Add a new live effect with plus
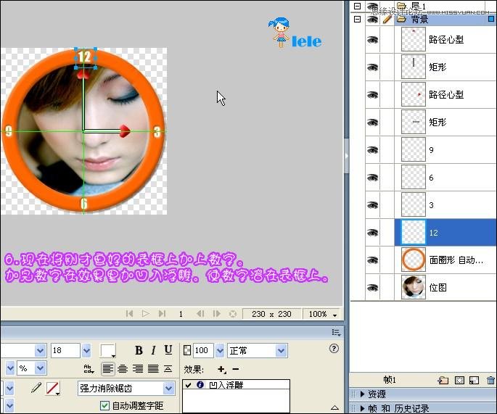The image size is (497, 414). 221,369
